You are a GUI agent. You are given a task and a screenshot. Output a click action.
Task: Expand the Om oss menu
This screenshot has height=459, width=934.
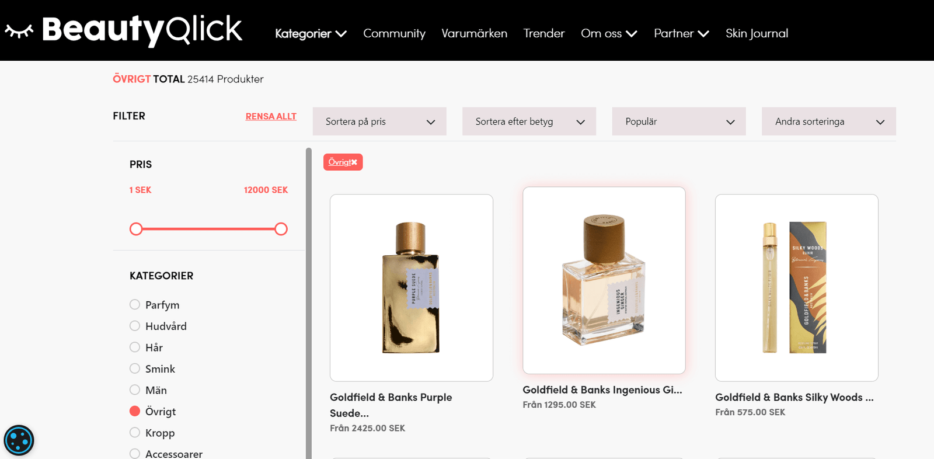pyautogui.click(x=608, y=34)
